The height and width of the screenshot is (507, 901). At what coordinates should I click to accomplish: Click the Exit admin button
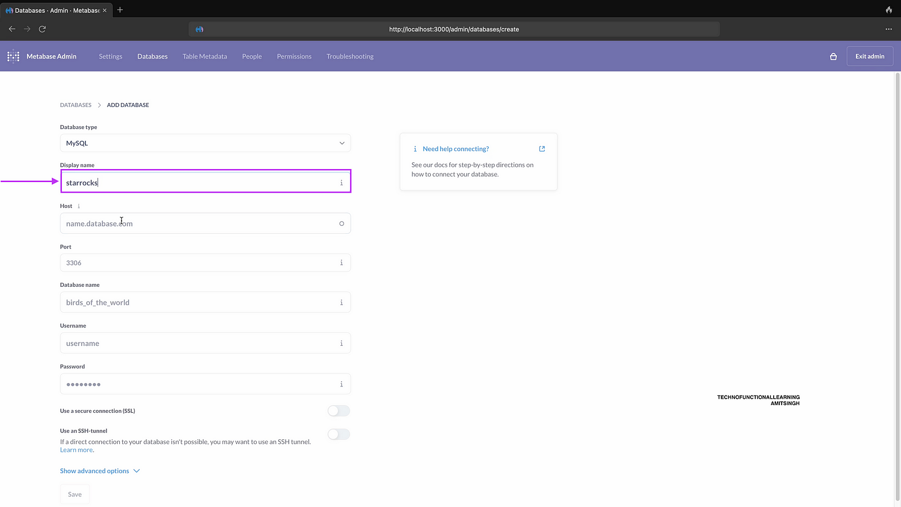[x=869, y=56]
